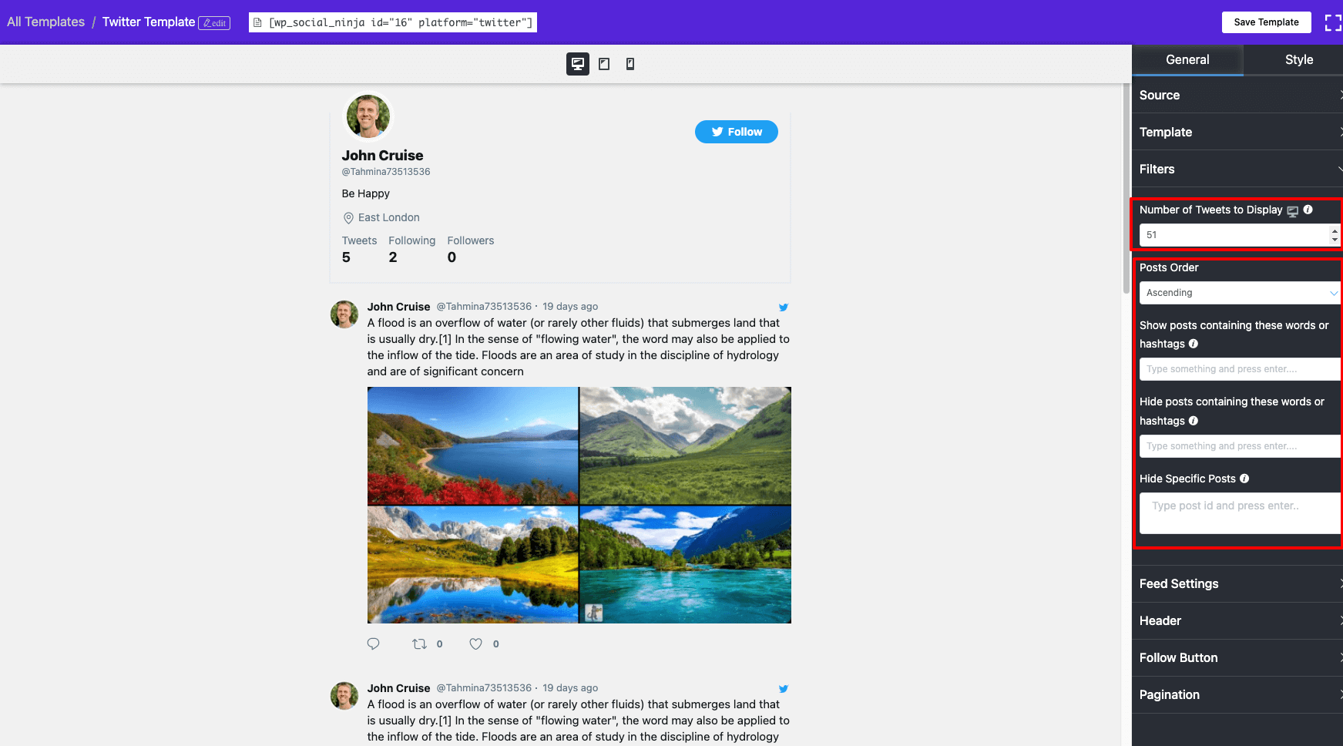
Task: Click the Twitter Template title
Action: [x=149, y=22]
